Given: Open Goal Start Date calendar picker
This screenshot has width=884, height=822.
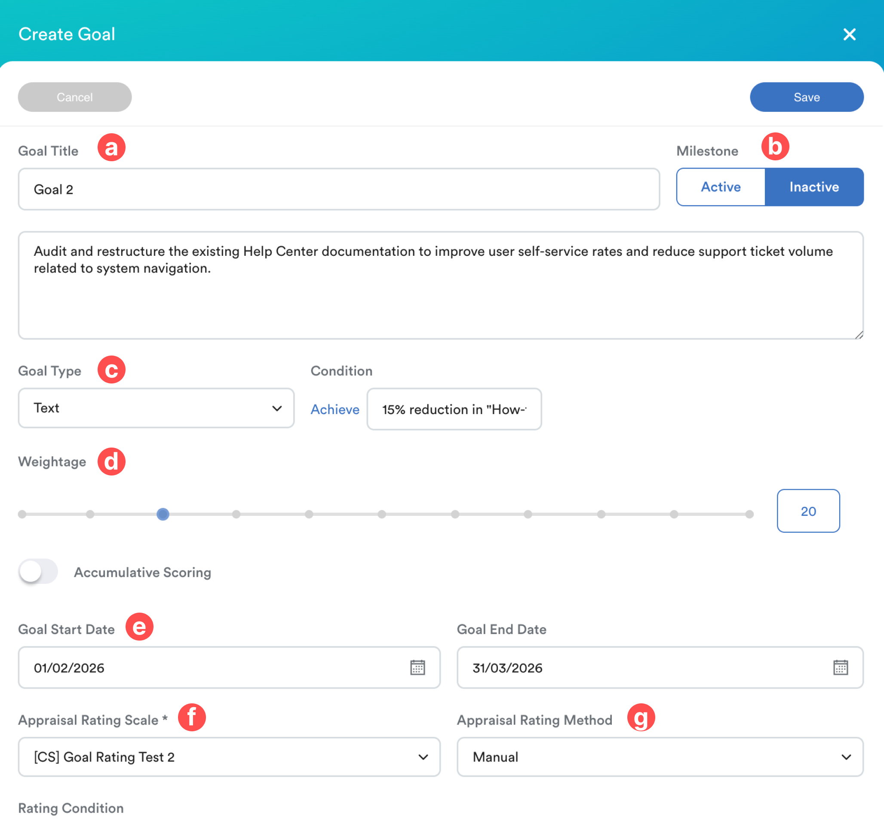Looking at the screenshot, I should 417,667.
